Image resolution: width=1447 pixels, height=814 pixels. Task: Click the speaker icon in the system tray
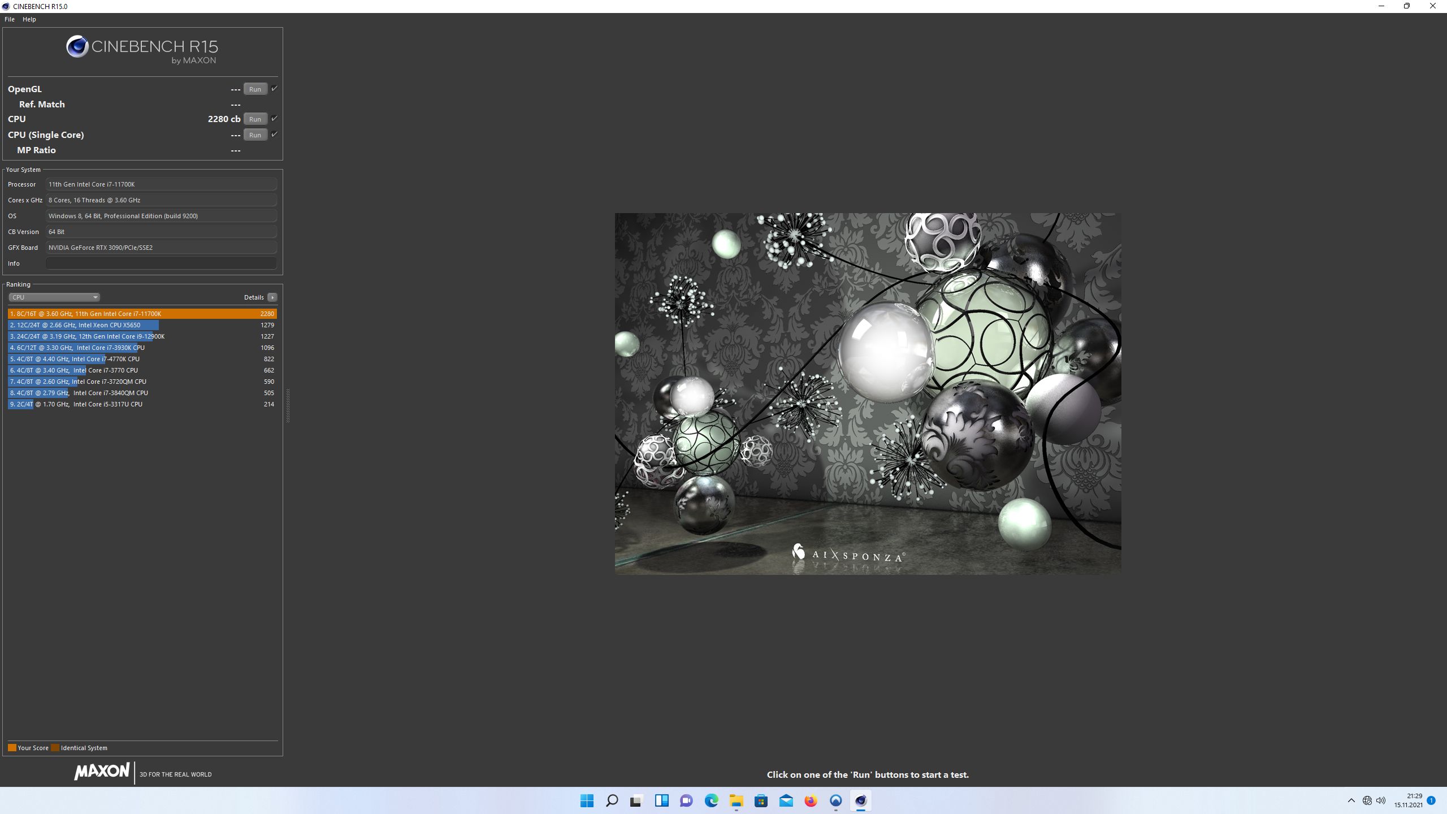pyautogui.click(x=1381, y=800)
